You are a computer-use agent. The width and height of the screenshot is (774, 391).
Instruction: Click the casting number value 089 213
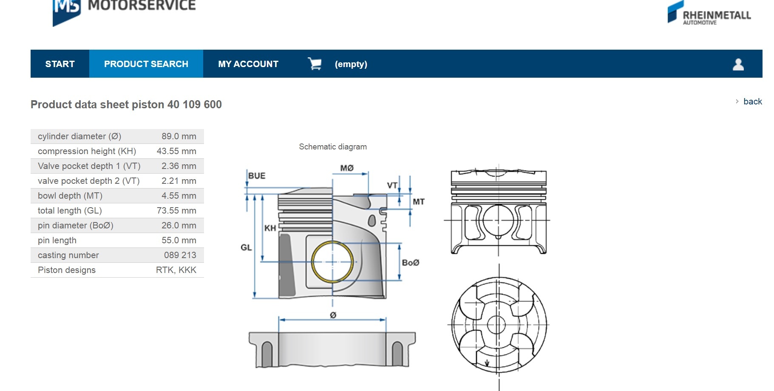(180, 255)
